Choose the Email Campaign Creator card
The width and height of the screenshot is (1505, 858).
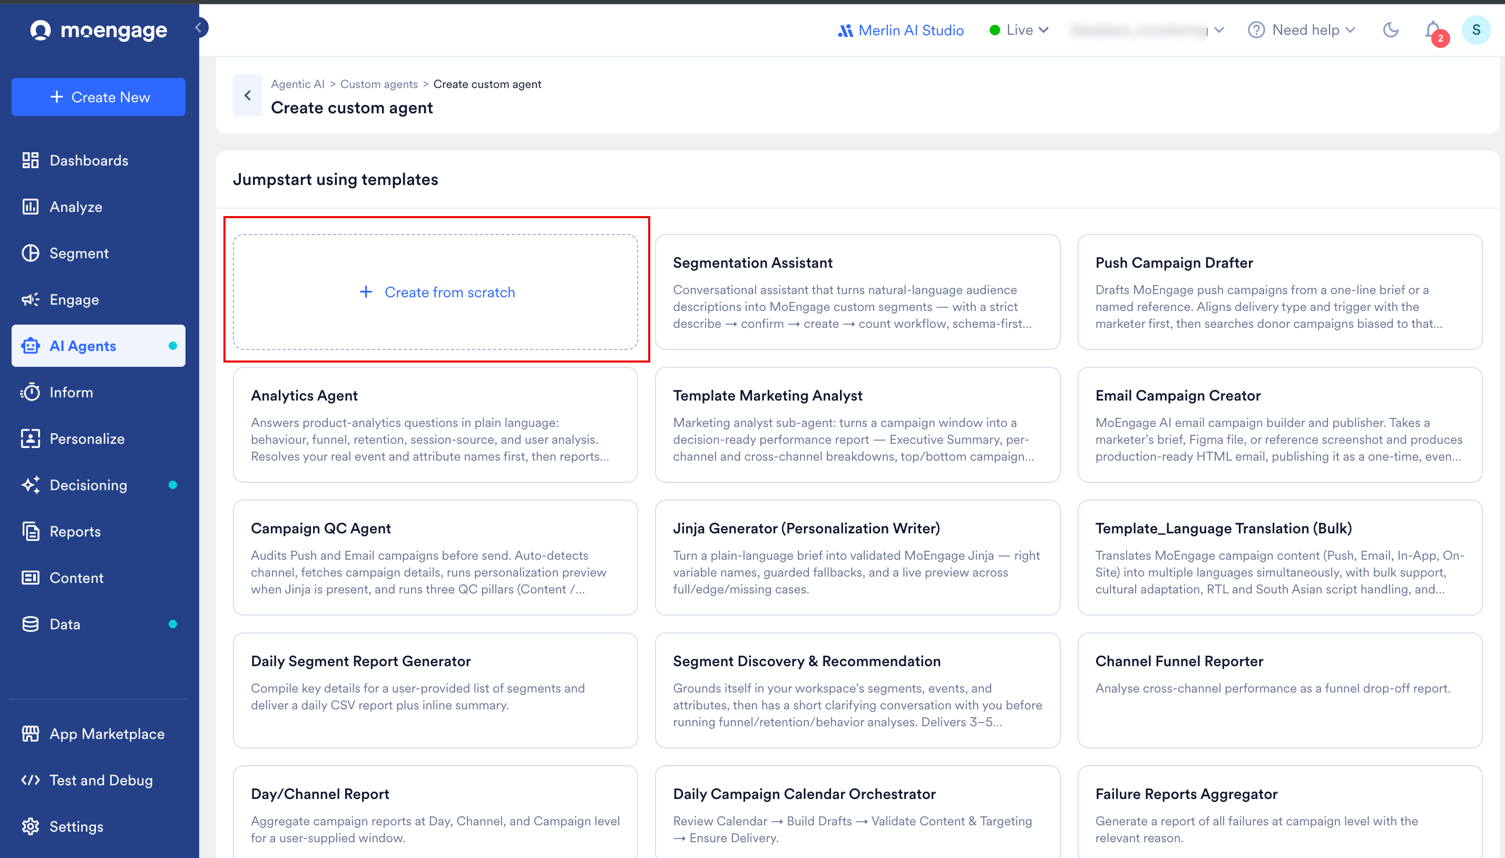pos(1279,425)
